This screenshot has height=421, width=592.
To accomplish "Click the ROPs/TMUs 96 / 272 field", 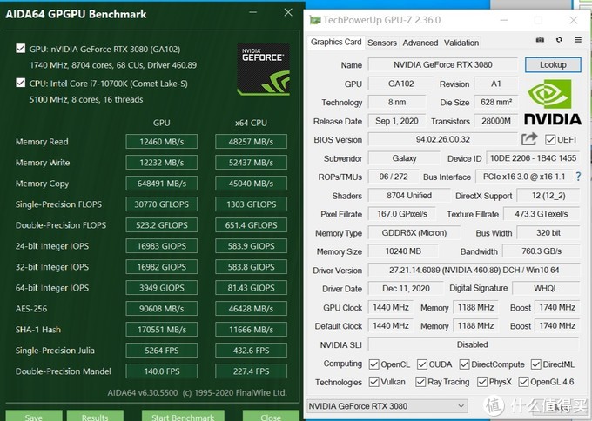I will [394, 177].
